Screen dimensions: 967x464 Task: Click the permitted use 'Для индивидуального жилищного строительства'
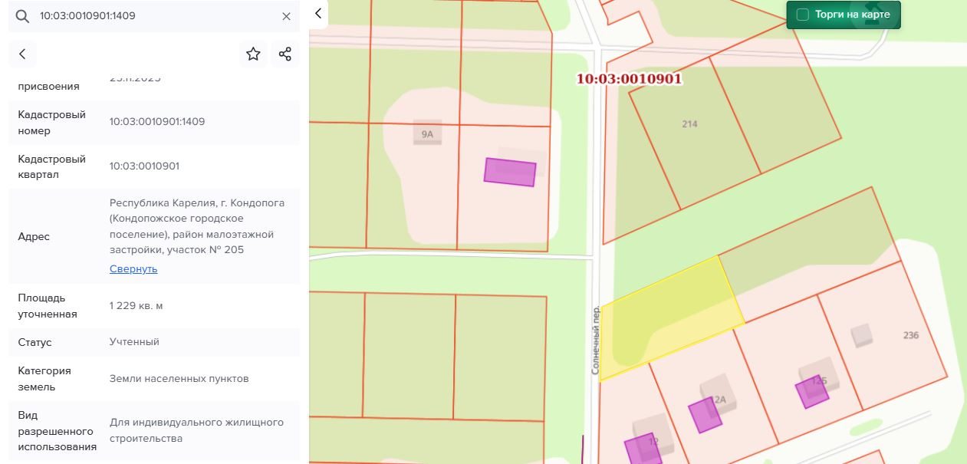[196, 430]
